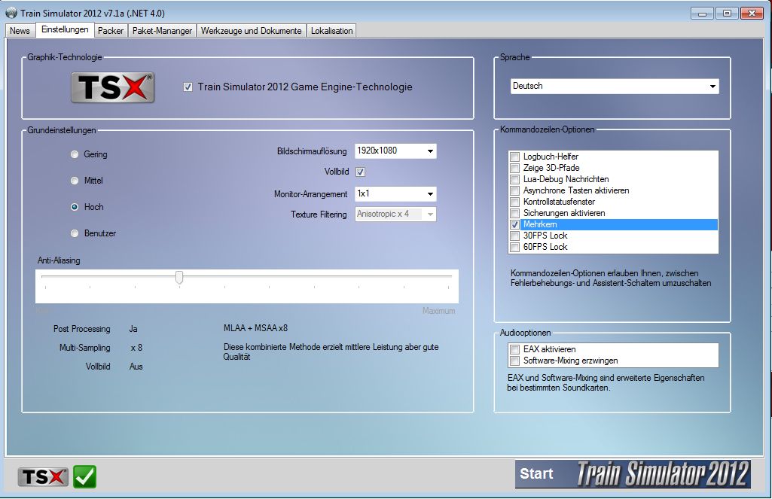772x499 pixels.
Task: Switch to the Einstellungen tab
Action: pos(65,29)
